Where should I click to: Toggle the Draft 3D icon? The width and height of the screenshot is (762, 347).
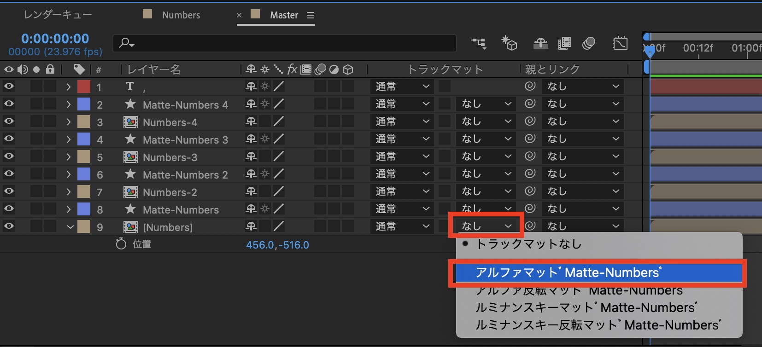pos(509,43)
